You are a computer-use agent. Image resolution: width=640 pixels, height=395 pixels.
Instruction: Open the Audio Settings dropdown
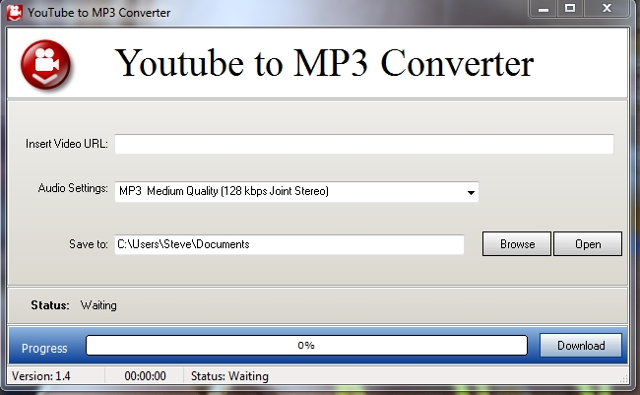click(x=296, y=191)
